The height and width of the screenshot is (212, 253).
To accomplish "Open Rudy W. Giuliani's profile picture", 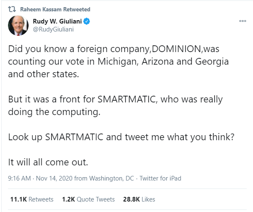I will [x=18, y=26].
